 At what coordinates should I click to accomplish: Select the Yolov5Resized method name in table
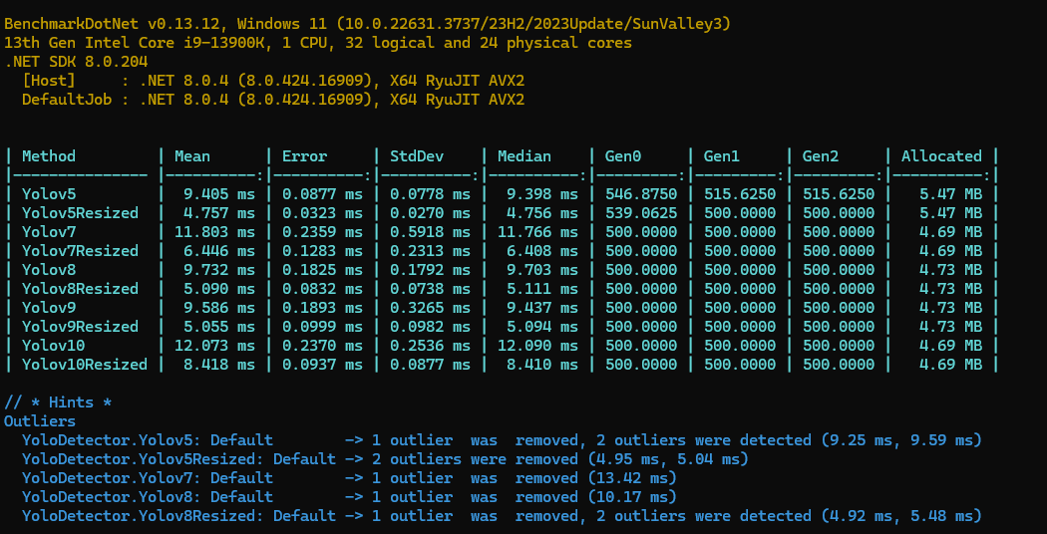(80, 213)
